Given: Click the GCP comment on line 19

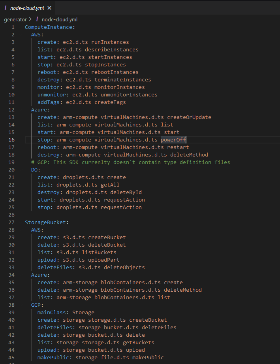Looking at the screenshot, I should point(131,162).
